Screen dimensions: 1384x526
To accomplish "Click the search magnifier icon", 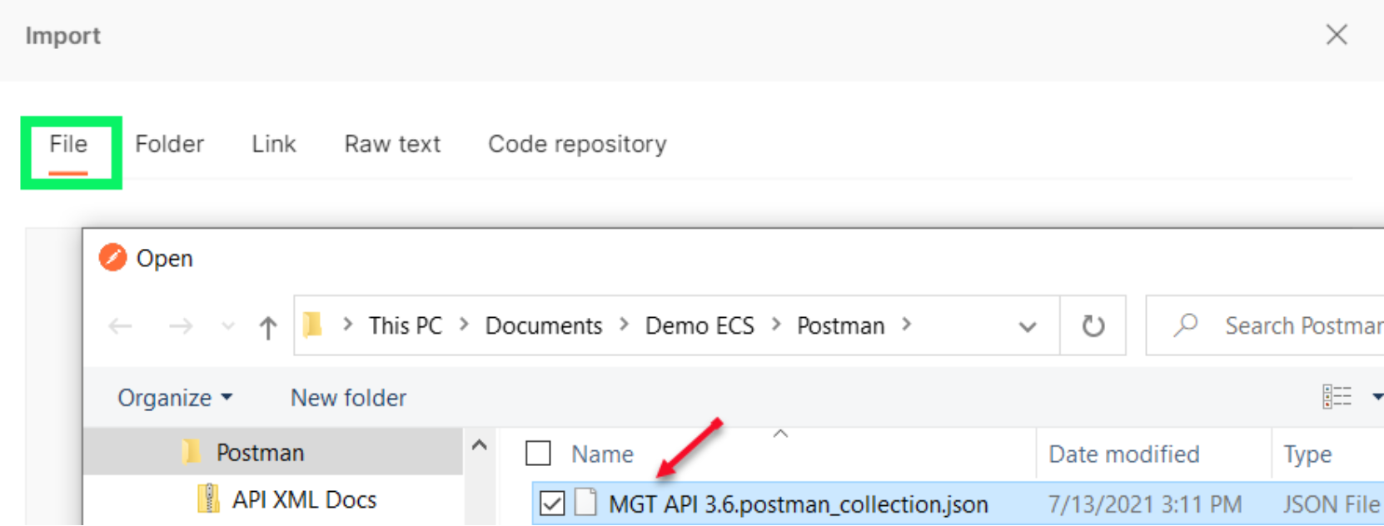I will (x=1186, y=325).
